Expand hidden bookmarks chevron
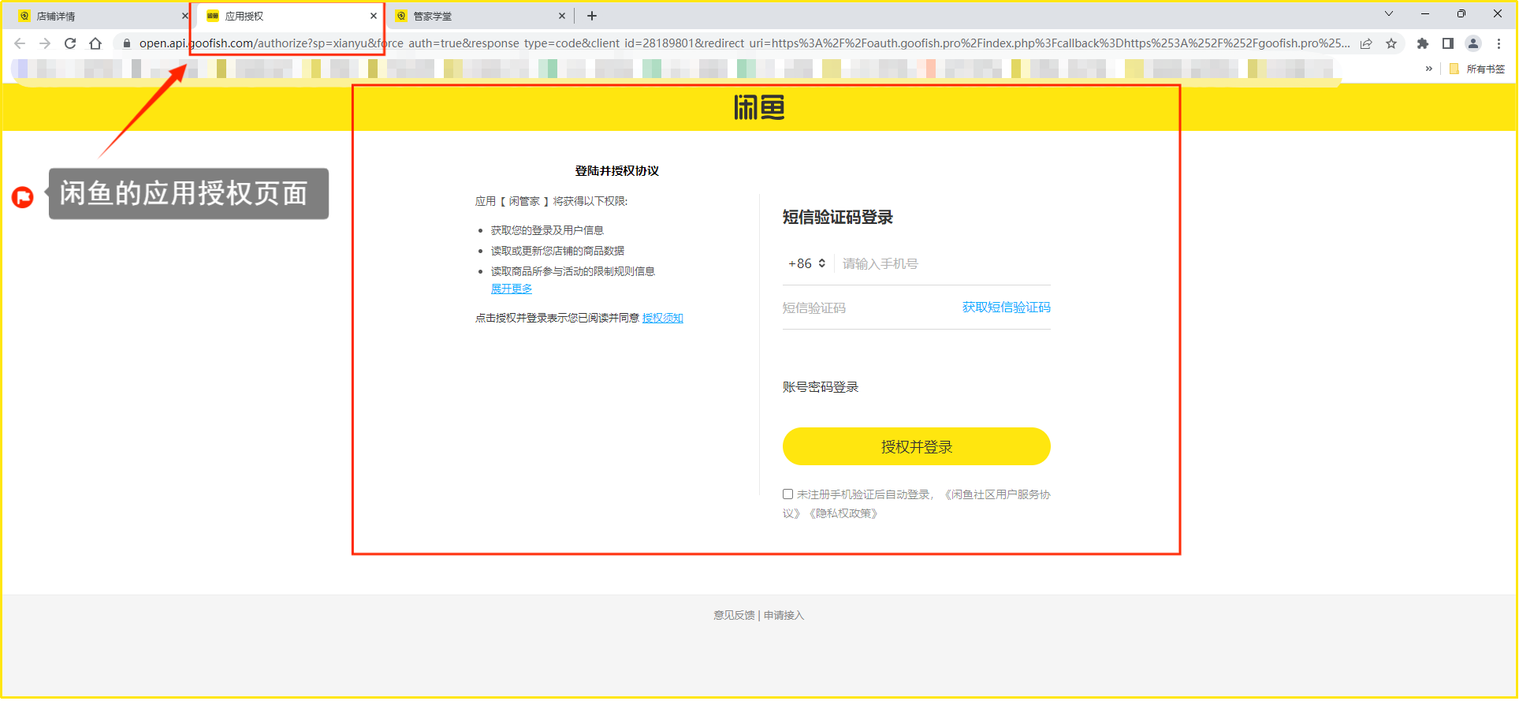The image size is (1519, 701). 1428,69
